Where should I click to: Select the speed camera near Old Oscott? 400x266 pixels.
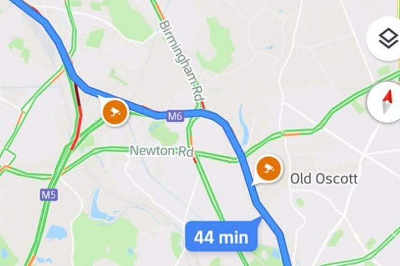tap(268, 168)
